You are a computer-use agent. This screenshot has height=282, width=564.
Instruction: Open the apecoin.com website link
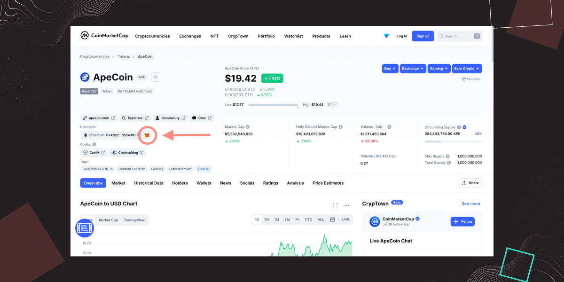click(x=99, y=118)
